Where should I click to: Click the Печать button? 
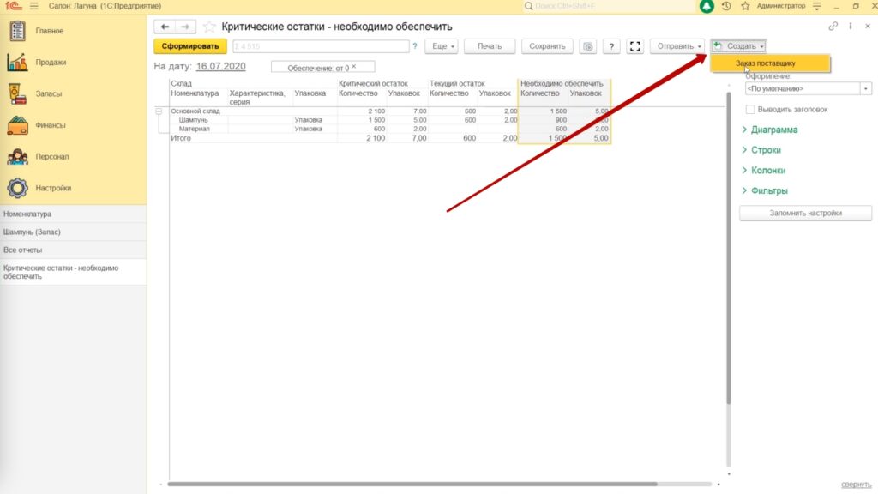pyautogui.click(x=490, y=46)
